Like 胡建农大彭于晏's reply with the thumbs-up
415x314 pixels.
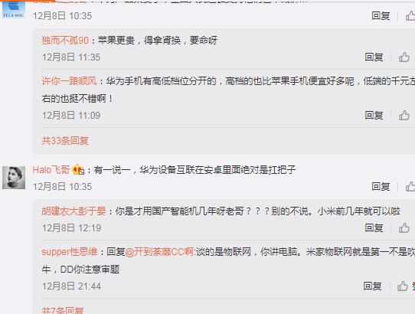(404, 227)
